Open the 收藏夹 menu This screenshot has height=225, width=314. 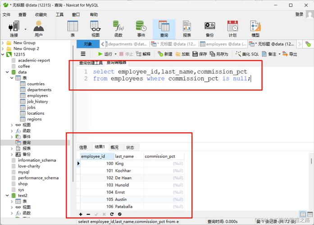(x=41, y=14)
